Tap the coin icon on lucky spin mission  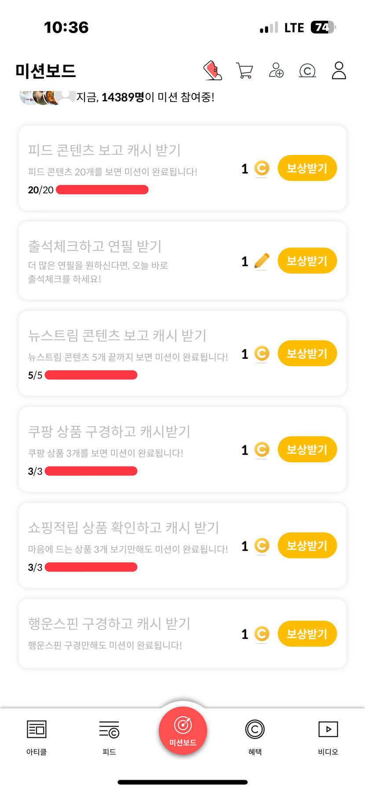pyautogui.click(x=262, y=634)
